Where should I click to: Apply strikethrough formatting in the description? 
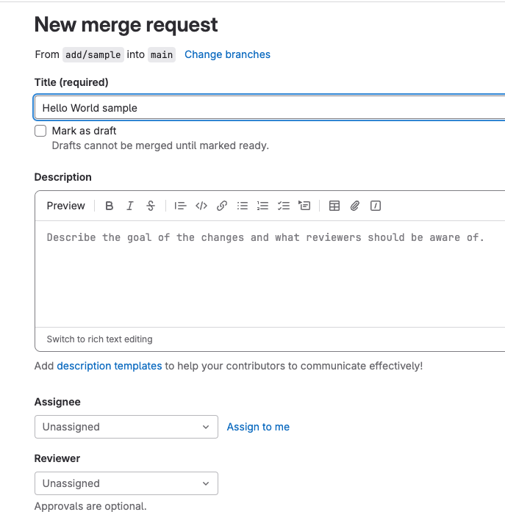(x=151, y=206)
